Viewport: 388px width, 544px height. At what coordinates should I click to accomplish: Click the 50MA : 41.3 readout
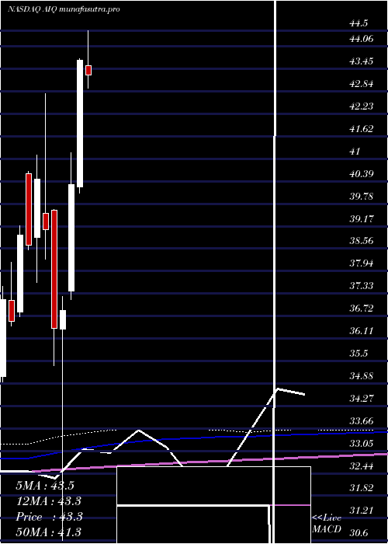click(x=48, y=532)
